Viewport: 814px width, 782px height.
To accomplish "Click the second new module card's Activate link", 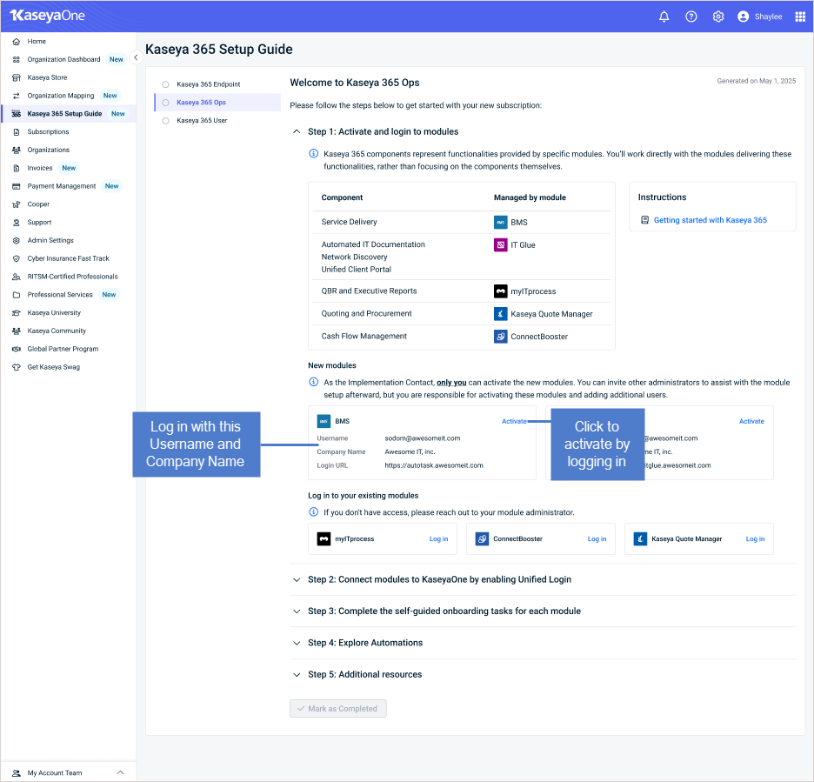I will (x=751, y=421).
